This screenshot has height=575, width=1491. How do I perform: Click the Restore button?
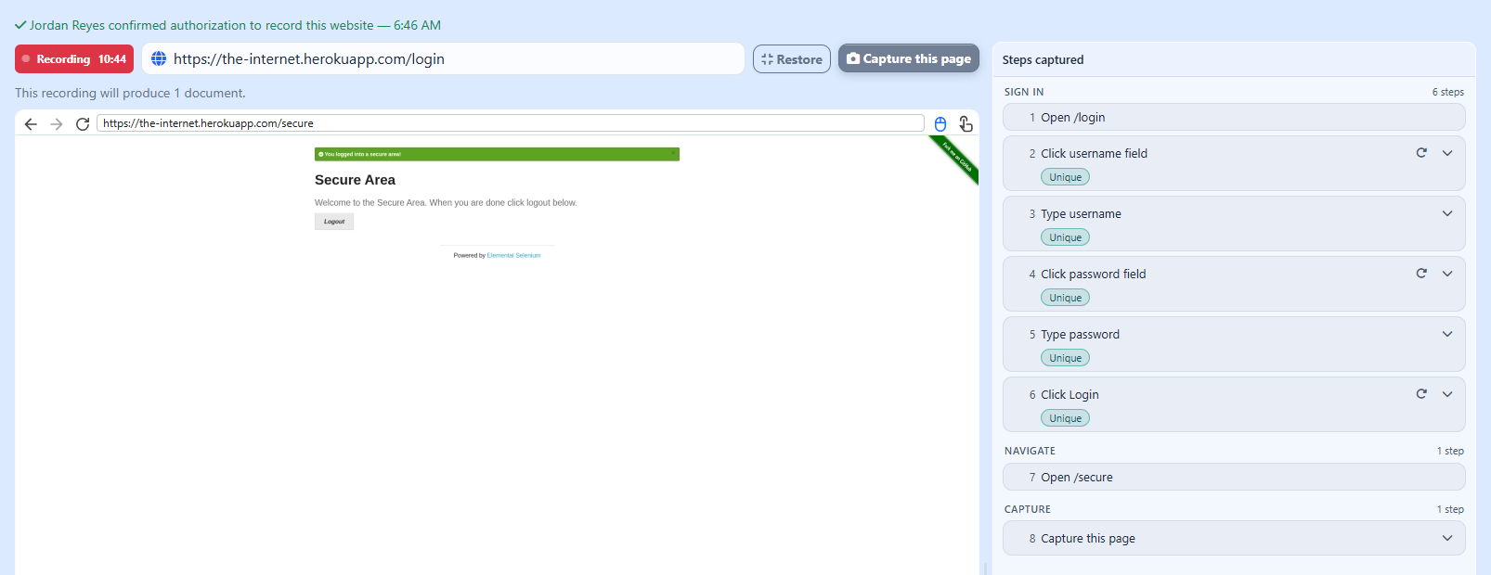[x=792, y=59]
